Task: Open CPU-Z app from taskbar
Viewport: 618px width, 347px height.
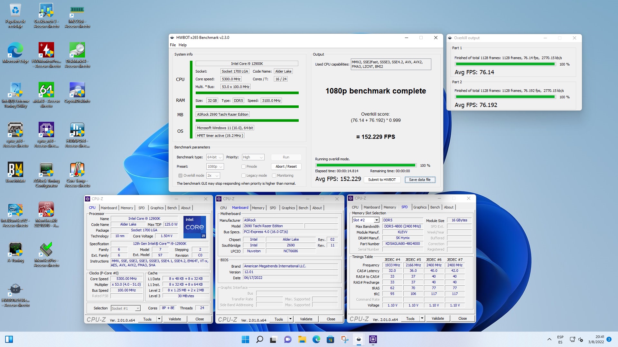Action: 373,339
